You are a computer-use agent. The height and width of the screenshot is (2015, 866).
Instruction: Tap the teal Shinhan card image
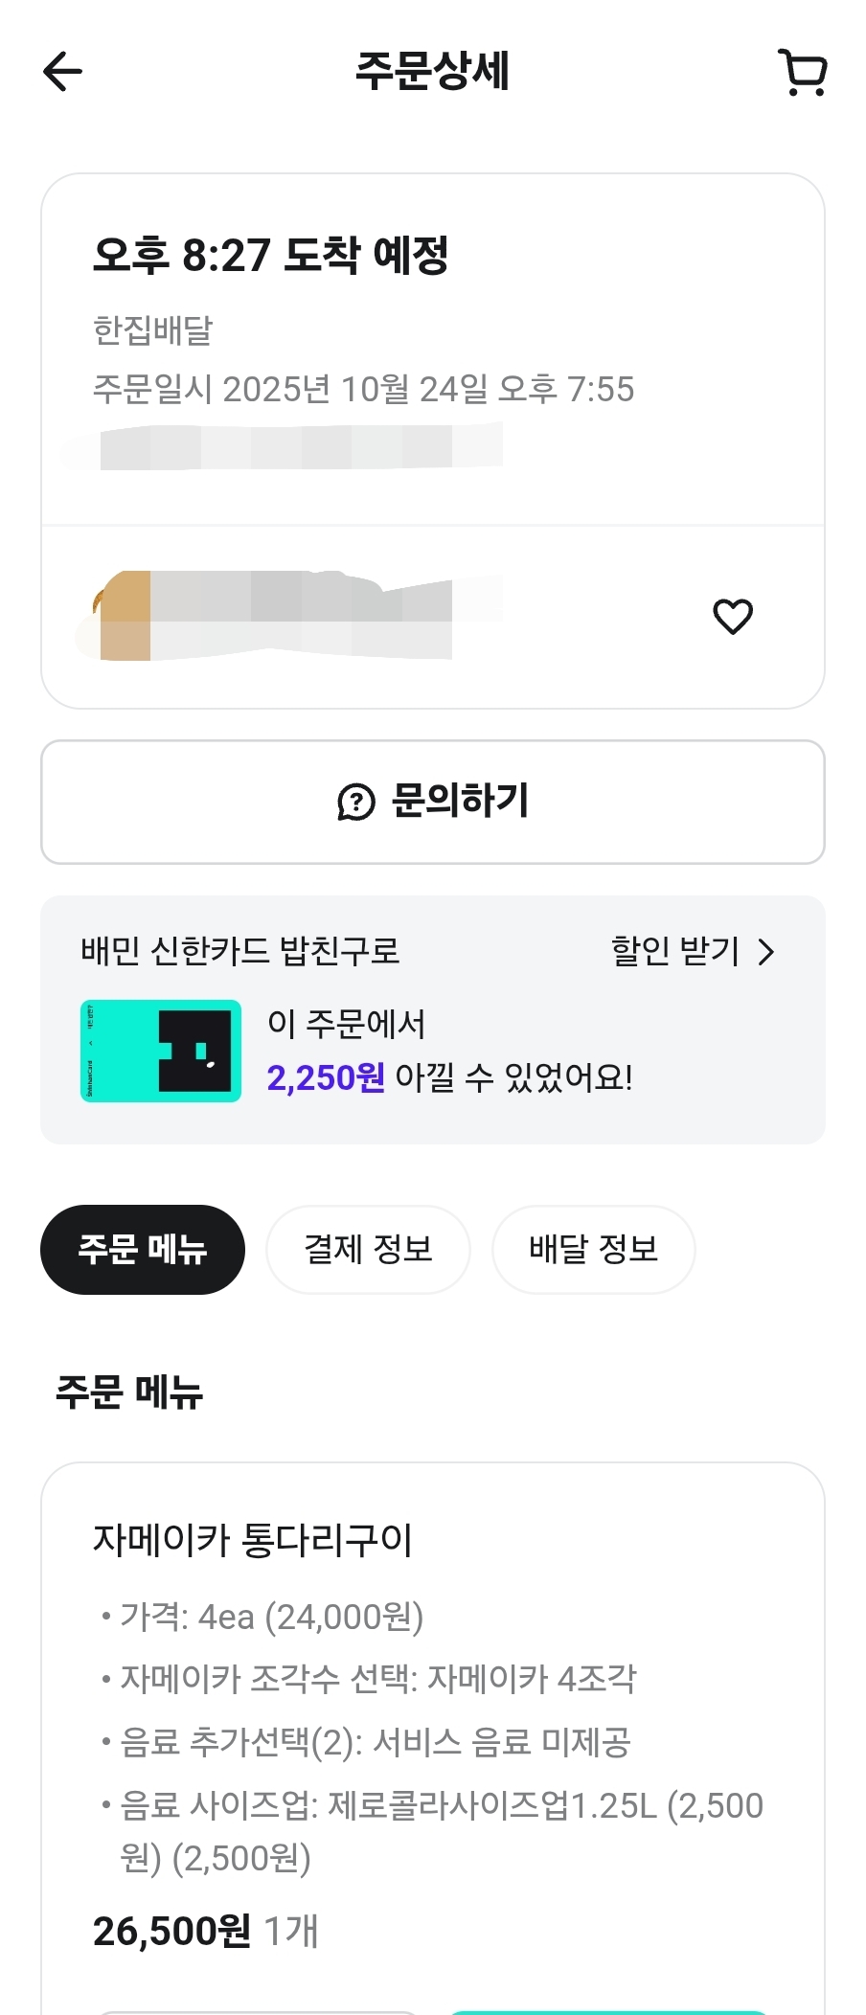161,1051
